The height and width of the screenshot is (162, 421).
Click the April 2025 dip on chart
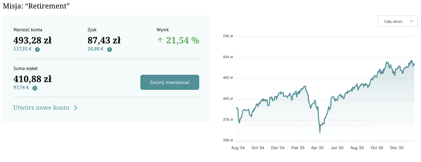click(320, 131)
